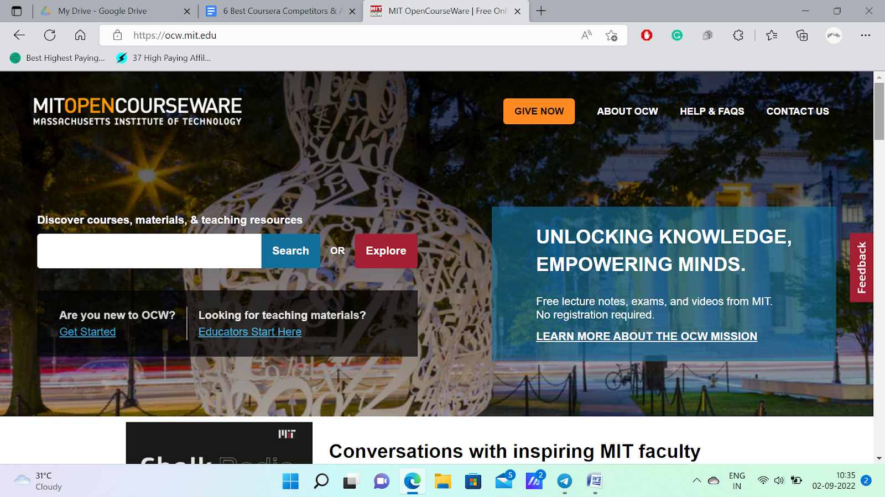885x497 pixels.
Task: Open the tab actions menu icon
Action: coord(17,11)
